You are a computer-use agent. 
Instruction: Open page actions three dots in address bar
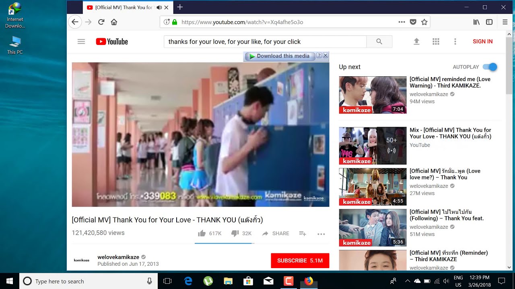point(402,22)
